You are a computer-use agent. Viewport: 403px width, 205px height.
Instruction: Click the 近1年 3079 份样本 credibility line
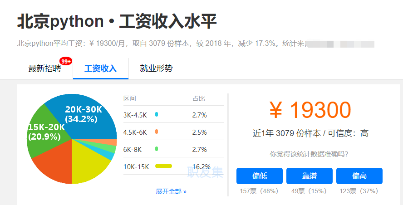coord(310,133)
